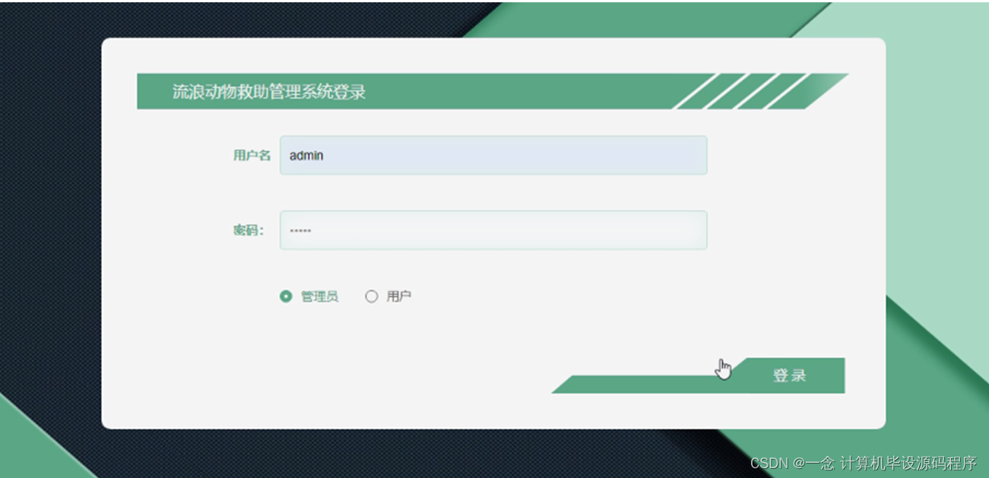Image resolution: width=989 pixels, height=478 pixels.
Task: Click the username field containing admin
Action: pos(493,155)
